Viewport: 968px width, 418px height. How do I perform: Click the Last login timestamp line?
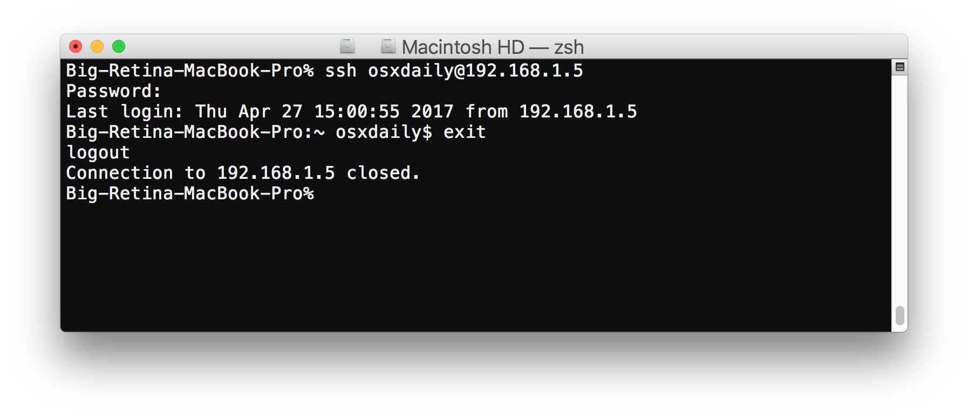(351, 112)
